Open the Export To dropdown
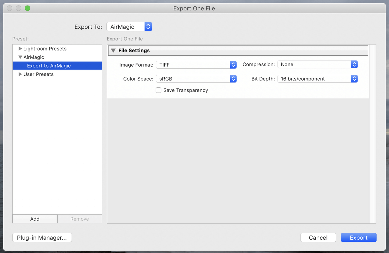389x253 pixels. (129, 27)
